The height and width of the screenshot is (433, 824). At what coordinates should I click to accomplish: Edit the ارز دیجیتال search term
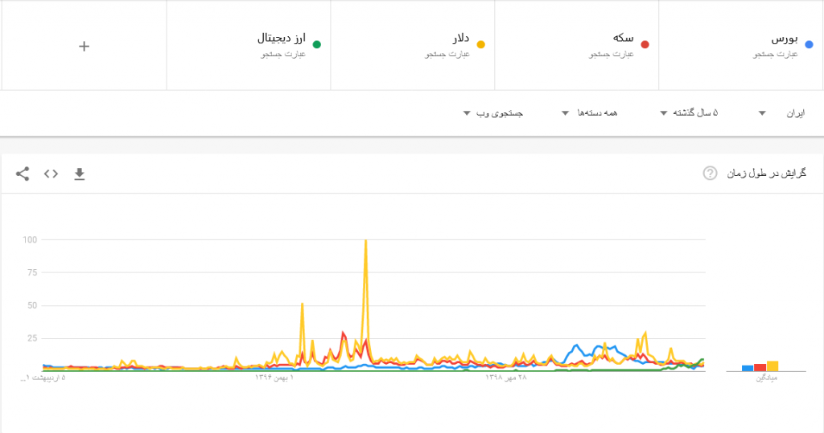[x=282, y=39]
